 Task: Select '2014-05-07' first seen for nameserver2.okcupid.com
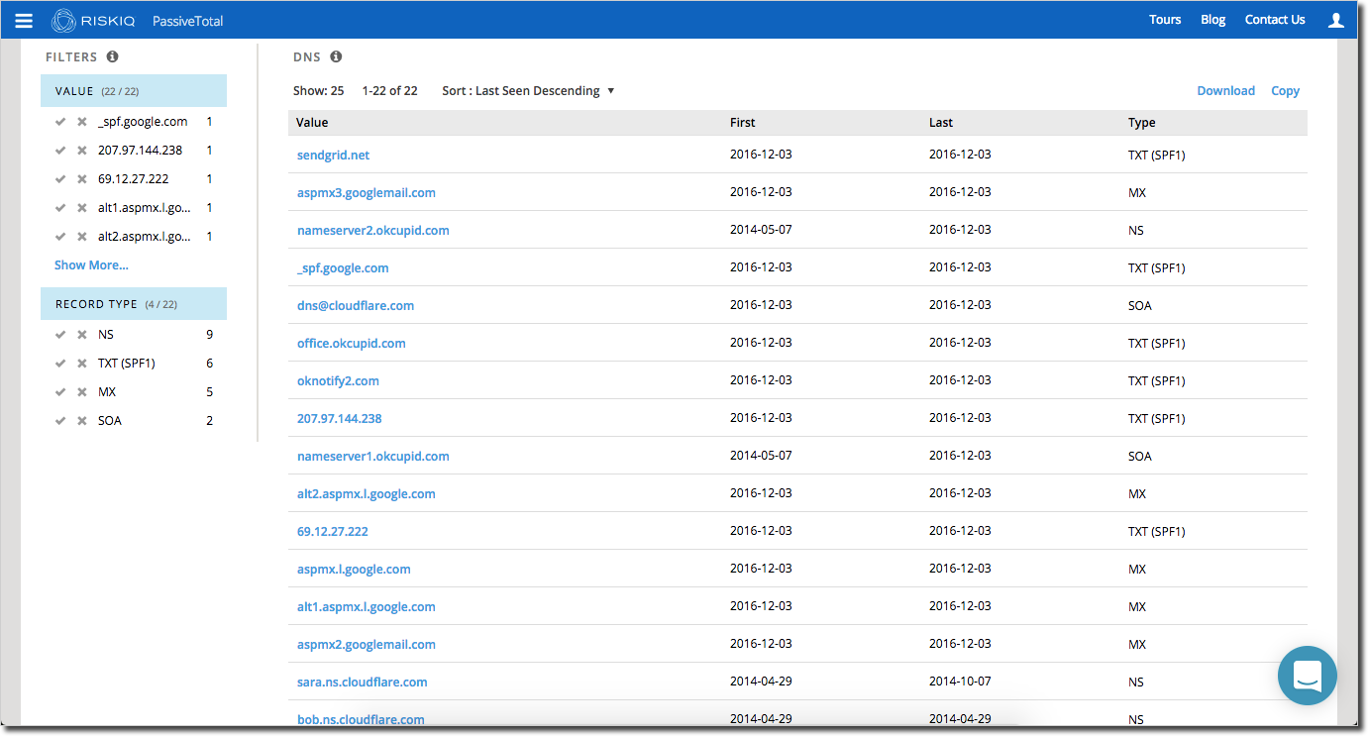tap(761, 231)
